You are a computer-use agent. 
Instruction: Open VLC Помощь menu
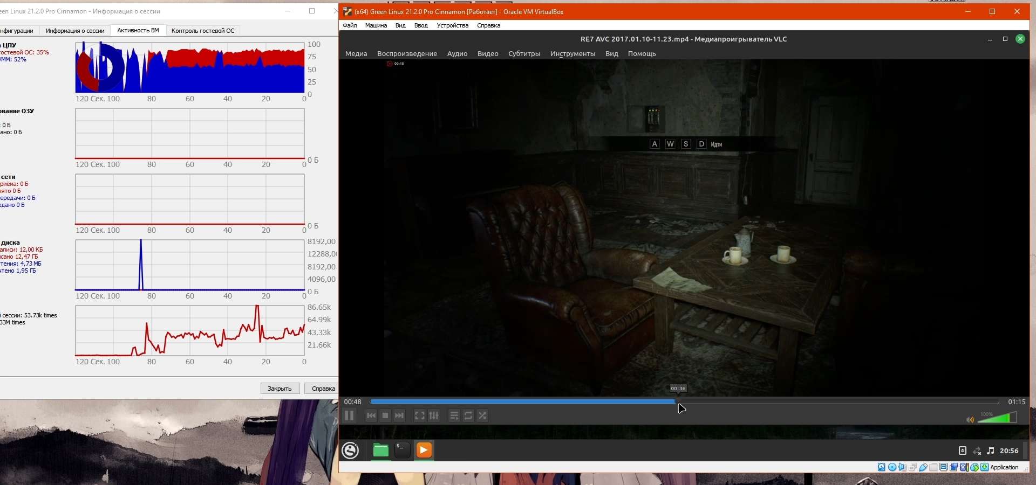642,54
